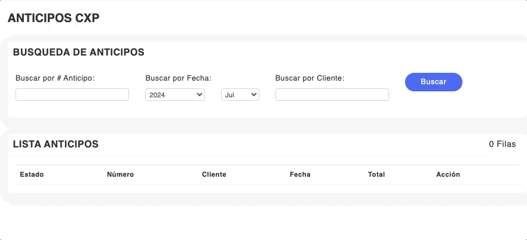Click the chevron arrow of the year selector
Viewport: 527px width, 240px height.
click(x=198, y=94)
